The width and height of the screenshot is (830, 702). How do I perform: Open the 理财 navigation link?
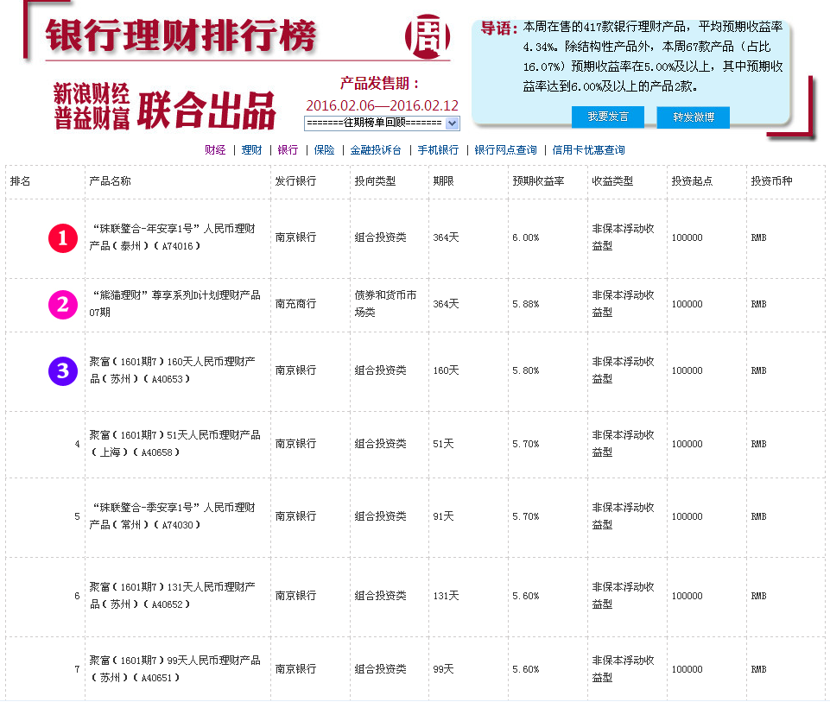tap(251, 150)
